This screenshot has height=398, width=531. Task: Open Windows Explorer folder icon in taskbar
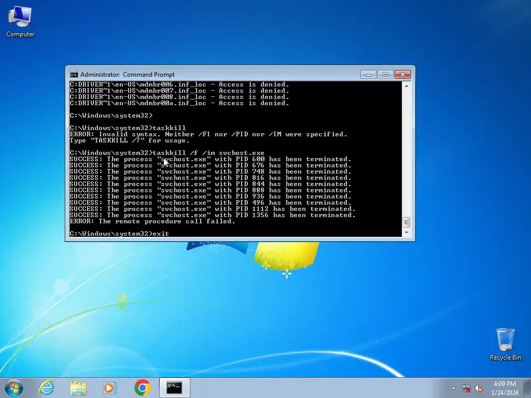[x=78, y=388]
